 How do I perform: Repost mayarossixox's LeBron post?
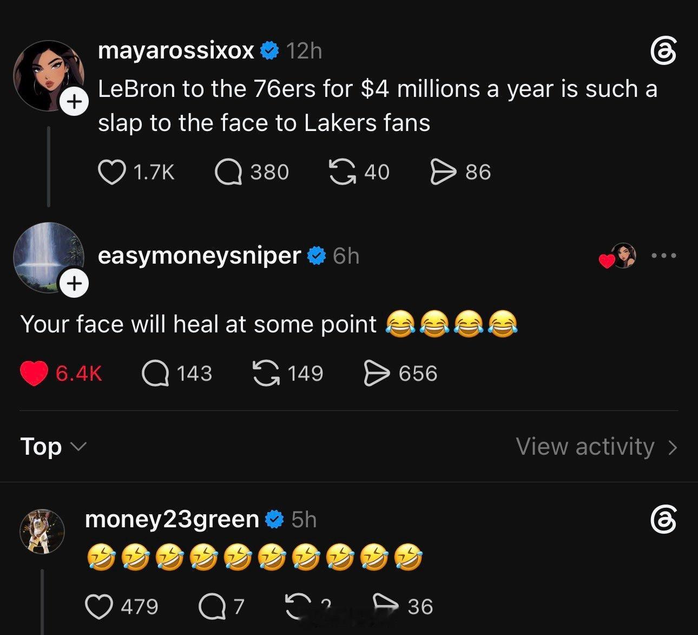tap(342, 172)
